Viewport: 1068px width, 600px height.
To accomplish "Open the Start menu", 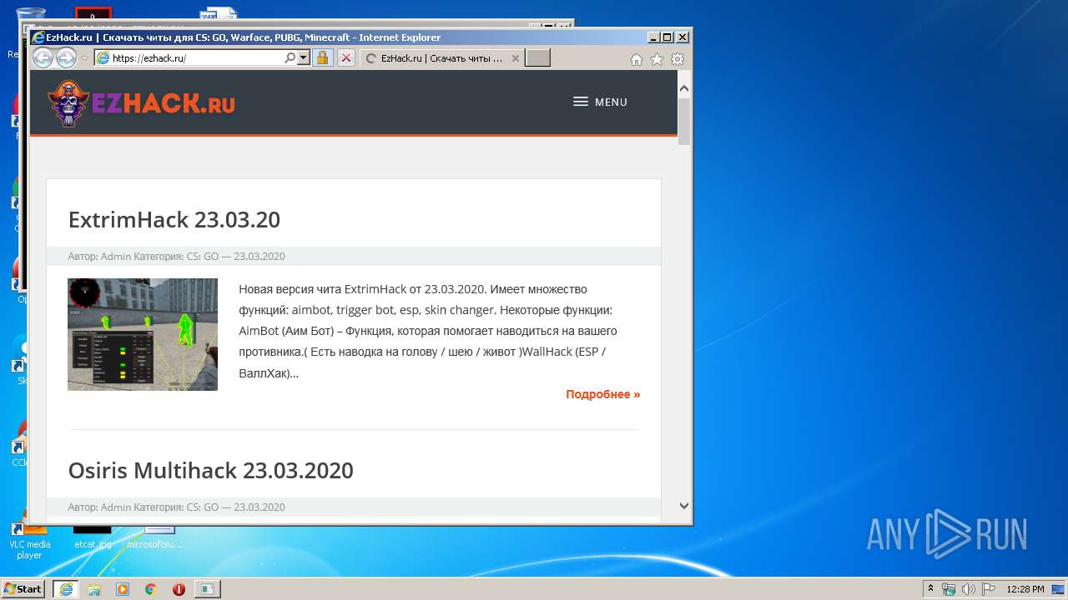I will pos(23,589).
